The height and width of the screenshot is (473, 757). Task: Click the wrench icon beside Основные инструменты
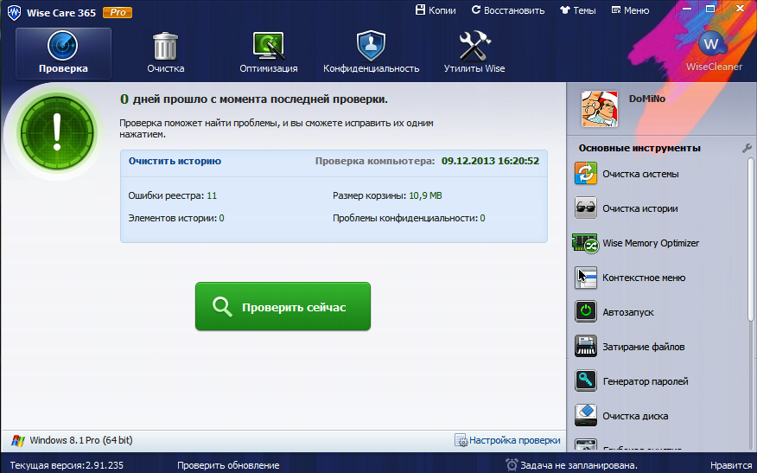point(747,149)
